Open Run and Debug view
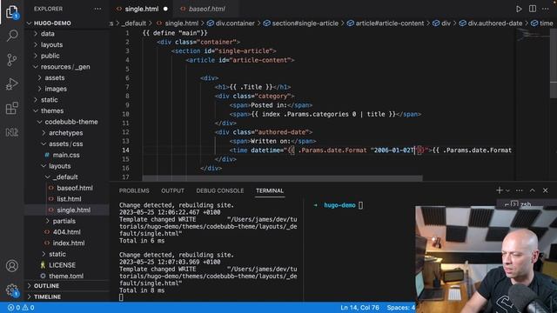Viewport: 557px width, 313px height. pos(12,83)
